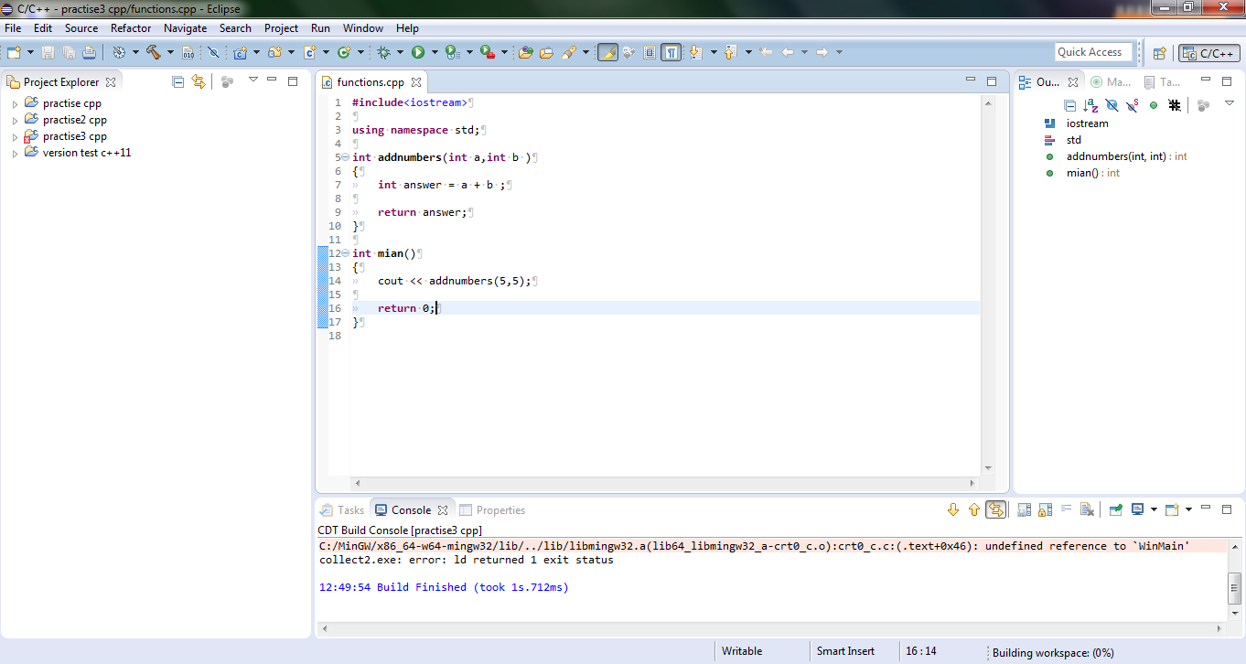Toggle Link with Editor in Project Explorer
The image size is (1246, 664).
199,81
